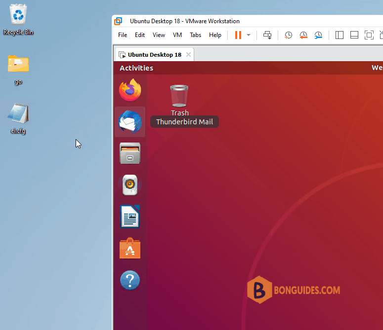The width and height of the screenshot is (383, 330).
Task: Switch to the Ubuntu Desktop 18 tab
Action: [154, 55]
